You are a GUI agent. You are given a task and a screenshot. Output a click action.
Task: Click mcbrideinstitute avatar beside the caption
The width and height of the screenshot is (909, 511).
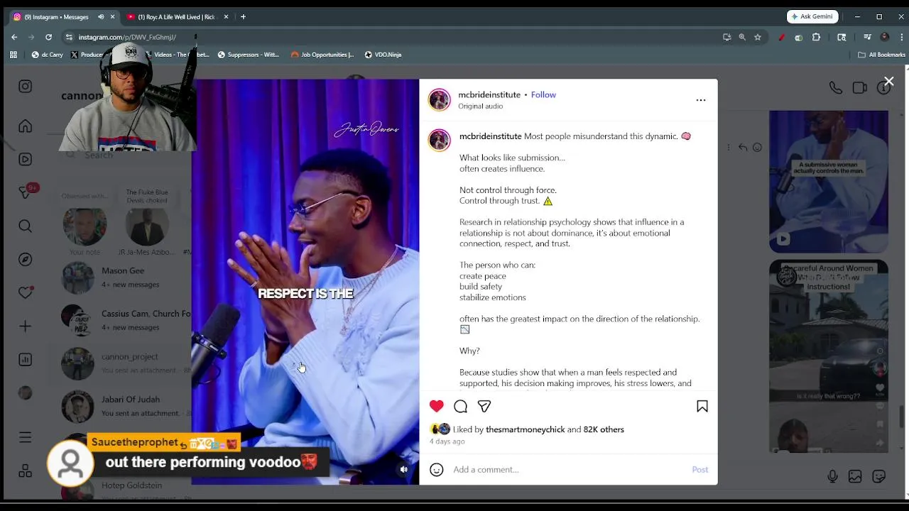pos(439,140)
